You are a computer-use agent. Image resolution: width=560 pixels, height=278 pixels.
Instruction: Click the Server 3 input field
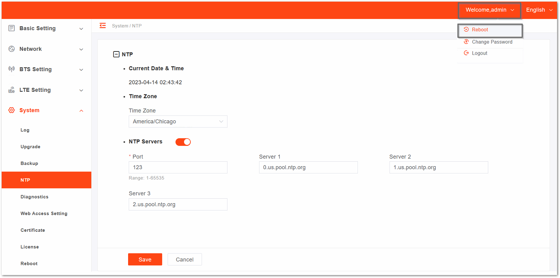click(178, 205)
